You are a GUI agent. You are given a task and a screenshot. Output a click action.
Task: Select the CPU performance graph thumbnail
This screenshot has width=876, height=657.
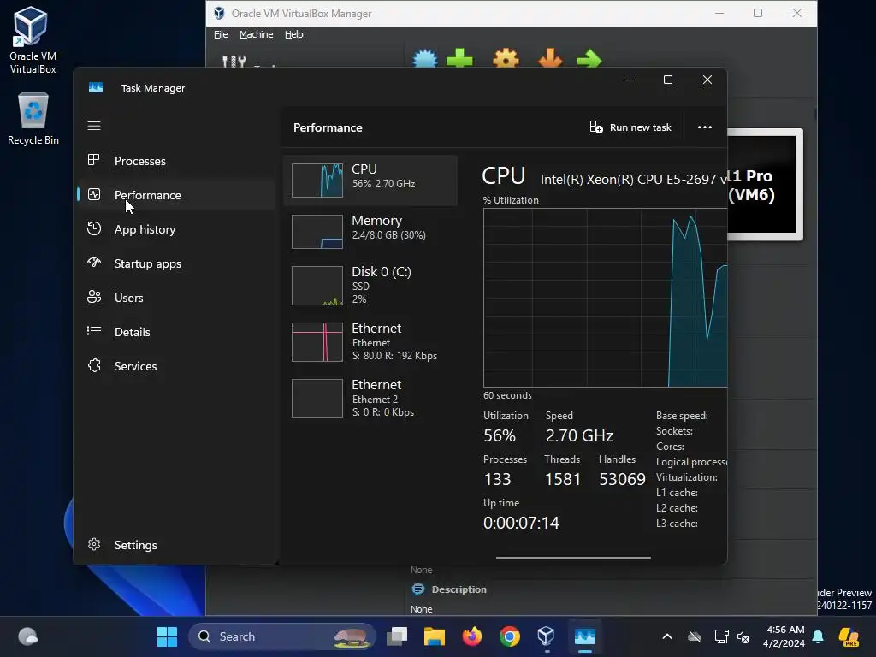(317, 180)
